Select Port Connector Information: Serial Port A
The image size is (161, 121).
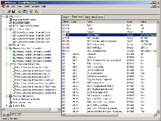coord(36,90)
